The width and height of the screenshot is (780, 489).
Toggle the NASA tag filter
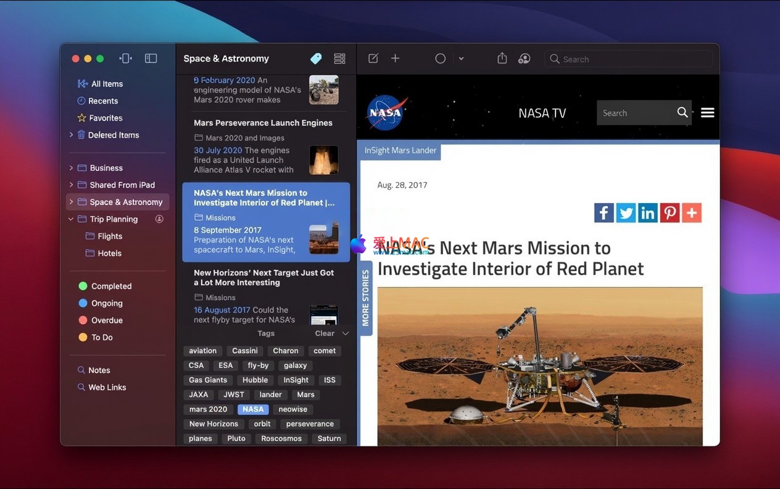(x=253, y=409)
